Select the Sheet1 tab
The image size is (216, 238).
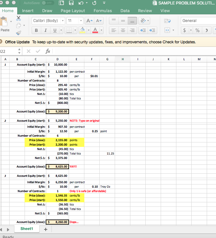[27, 228]
